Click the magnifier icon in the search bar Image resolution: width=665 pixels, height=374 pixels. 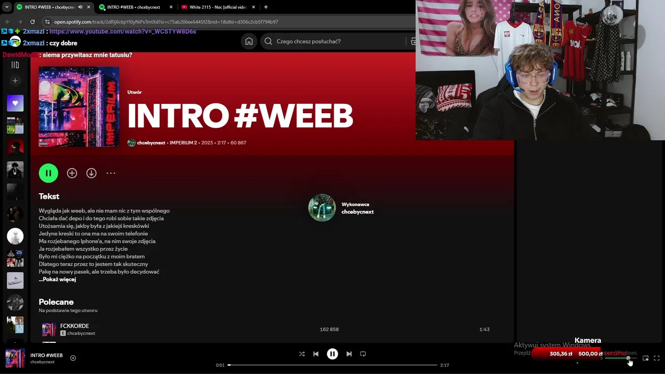(x=268, y=41)
